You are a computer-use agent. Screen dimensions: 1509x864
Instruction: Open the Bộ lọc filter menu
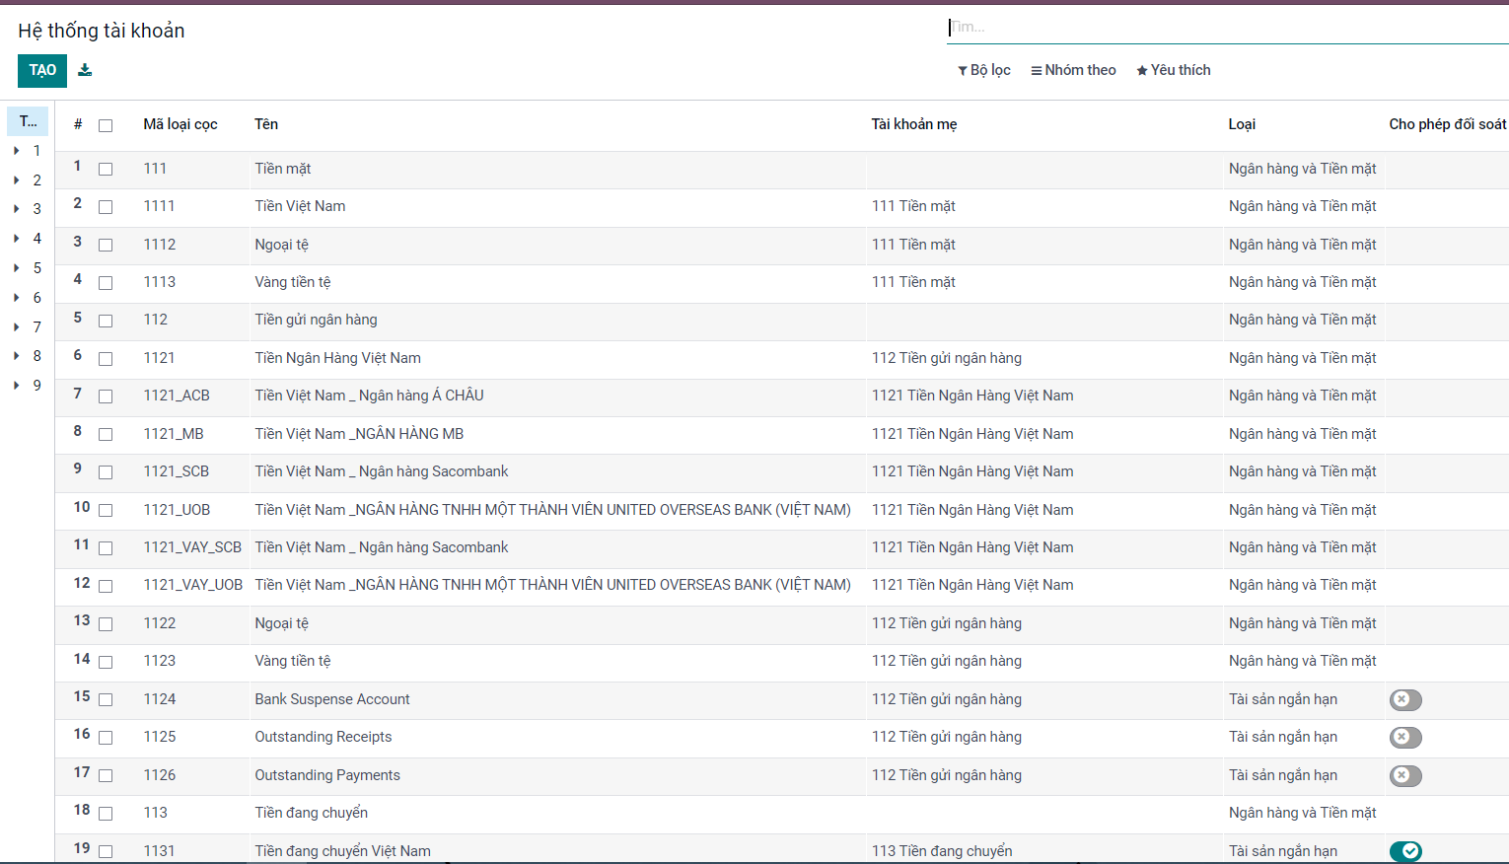tap(984, 70)
